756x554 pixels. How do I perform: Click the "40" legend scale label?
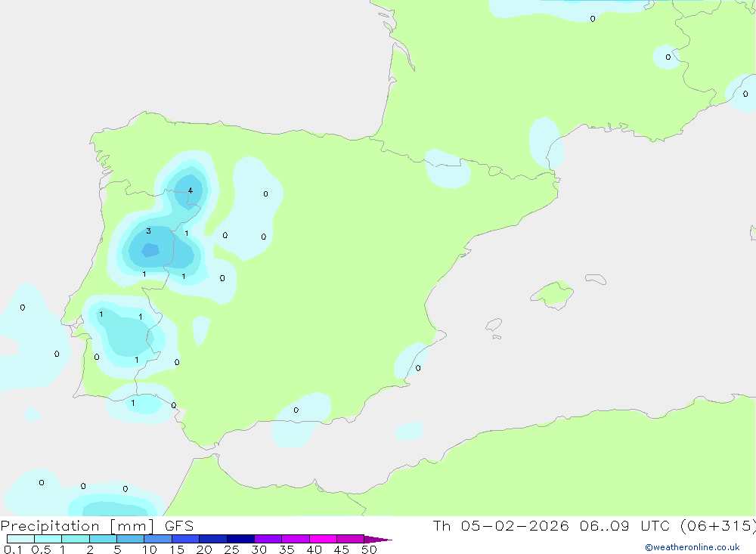coord(314,549)
